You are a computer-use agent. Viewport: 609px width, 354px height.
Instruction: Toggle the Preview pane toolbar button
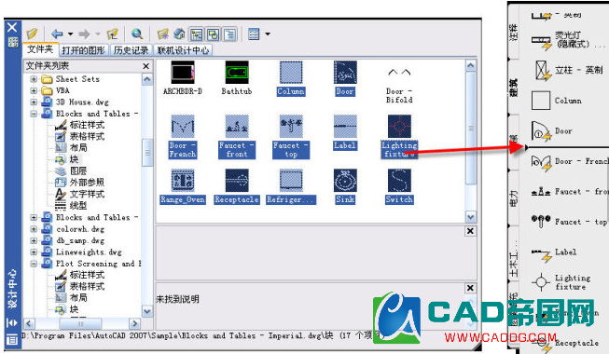pos(213,34)
